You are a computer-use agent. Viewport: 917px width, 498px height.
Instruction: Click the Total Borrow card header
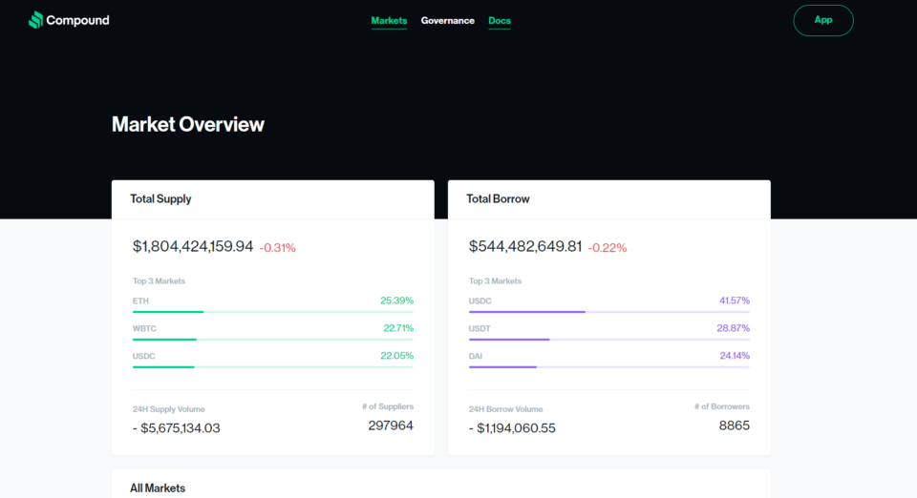(x=608, y=199)
